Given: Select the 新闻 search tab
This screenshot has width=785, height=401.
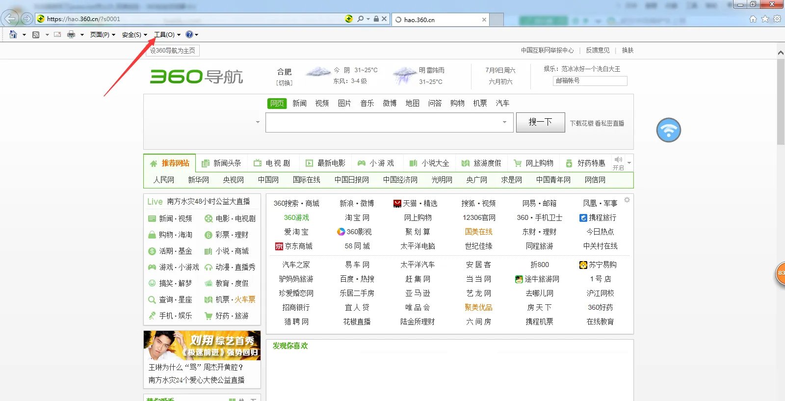Looking at the screenshot, I should pos(299,103).
